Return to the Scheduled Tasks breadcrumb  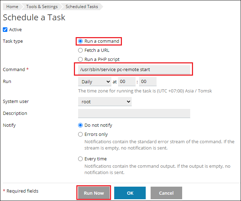[x=82, y=7]
